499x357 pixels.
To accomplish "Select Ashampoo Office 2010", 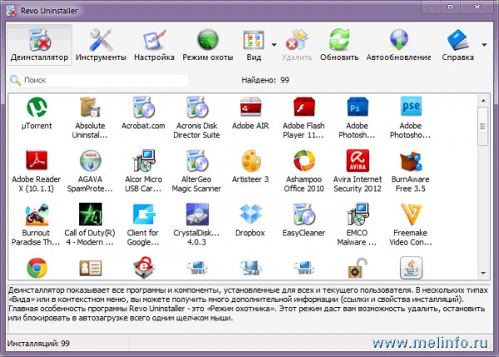I will coord(304,171).
